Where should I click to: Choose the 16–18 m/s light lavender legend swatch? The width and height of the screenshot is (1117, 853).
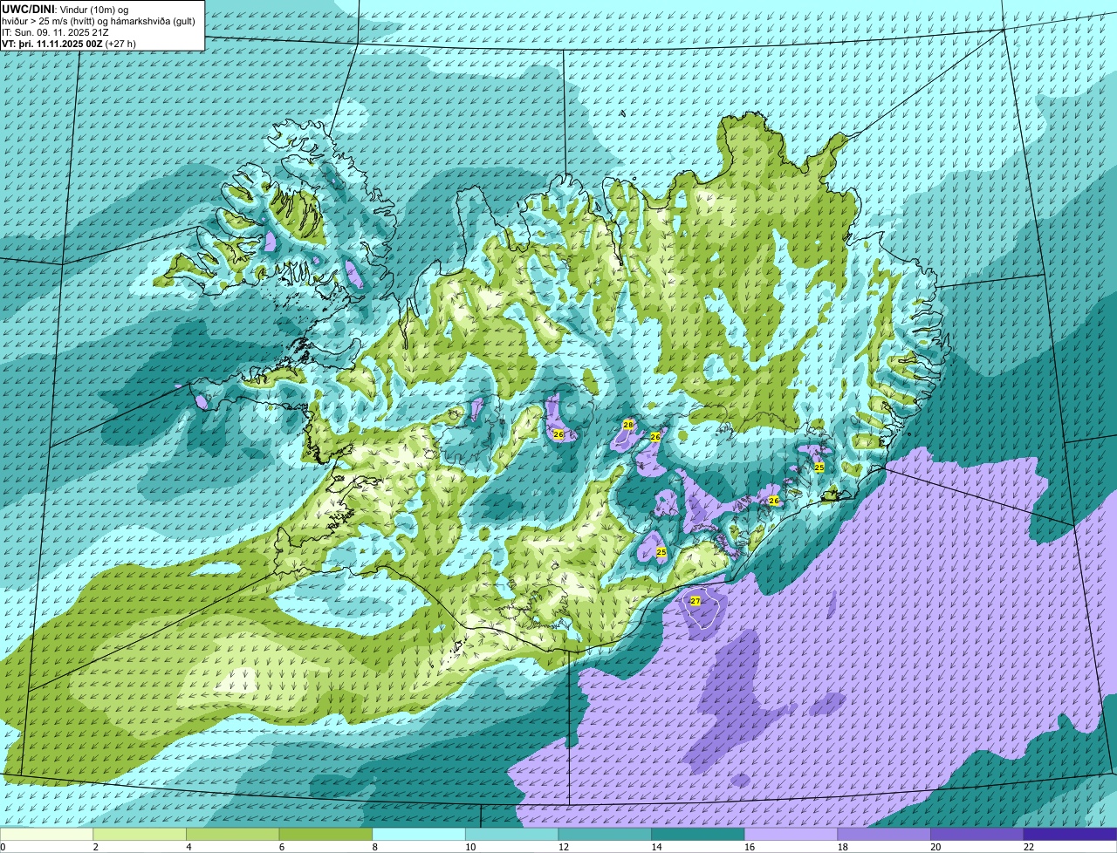pyautogui.click(x=791, y=834)
